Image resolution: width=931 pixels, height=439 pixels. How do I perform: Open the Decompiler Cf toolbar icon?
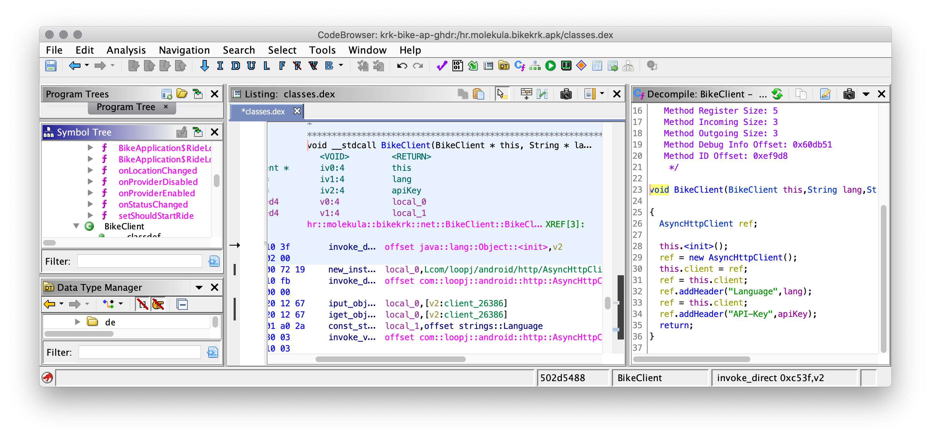pos(519,66)
